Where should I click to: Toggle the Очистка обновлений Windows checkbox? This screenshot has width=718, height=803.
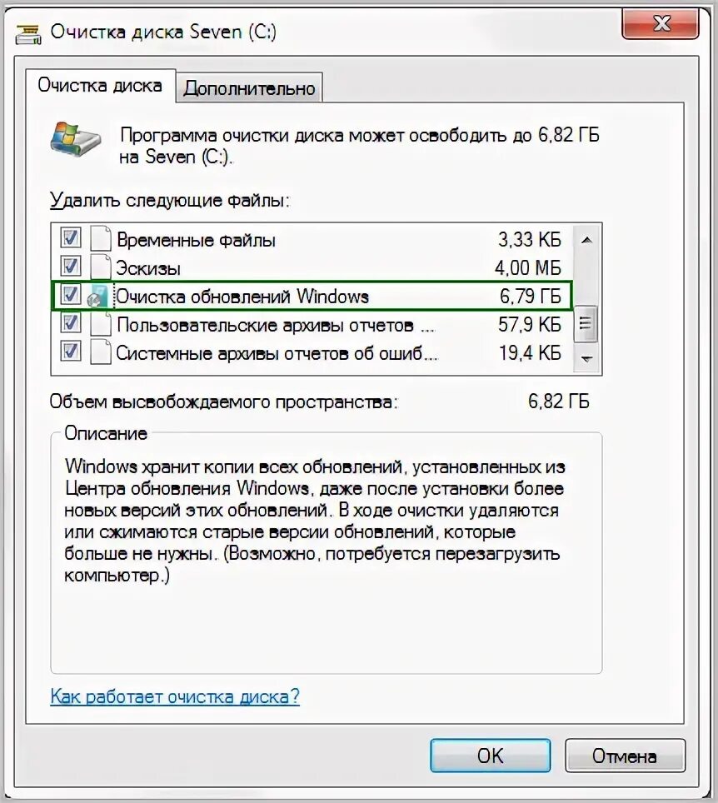[x=70, y=295]
